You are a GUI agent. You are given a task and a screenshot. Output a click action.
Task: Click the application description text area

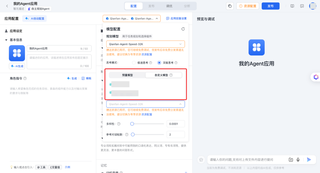click(x=59, y=62)
